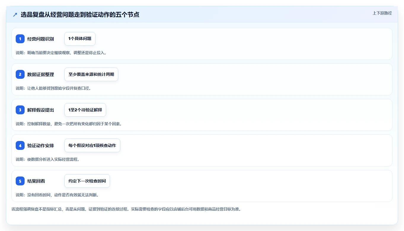Screen dimensions: 404x231
Task: Click the step 2 number badge
Action: click(x=20, y=74)
